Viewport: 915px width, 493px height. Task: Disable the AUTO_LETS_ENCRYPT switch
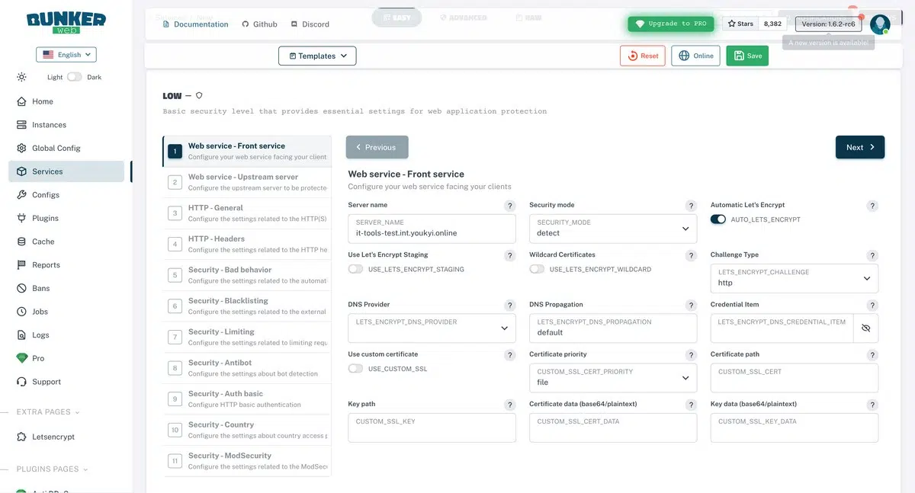click(718, 219)
